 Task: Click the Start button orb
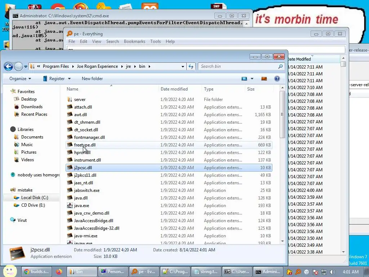[x=10, y=271]
